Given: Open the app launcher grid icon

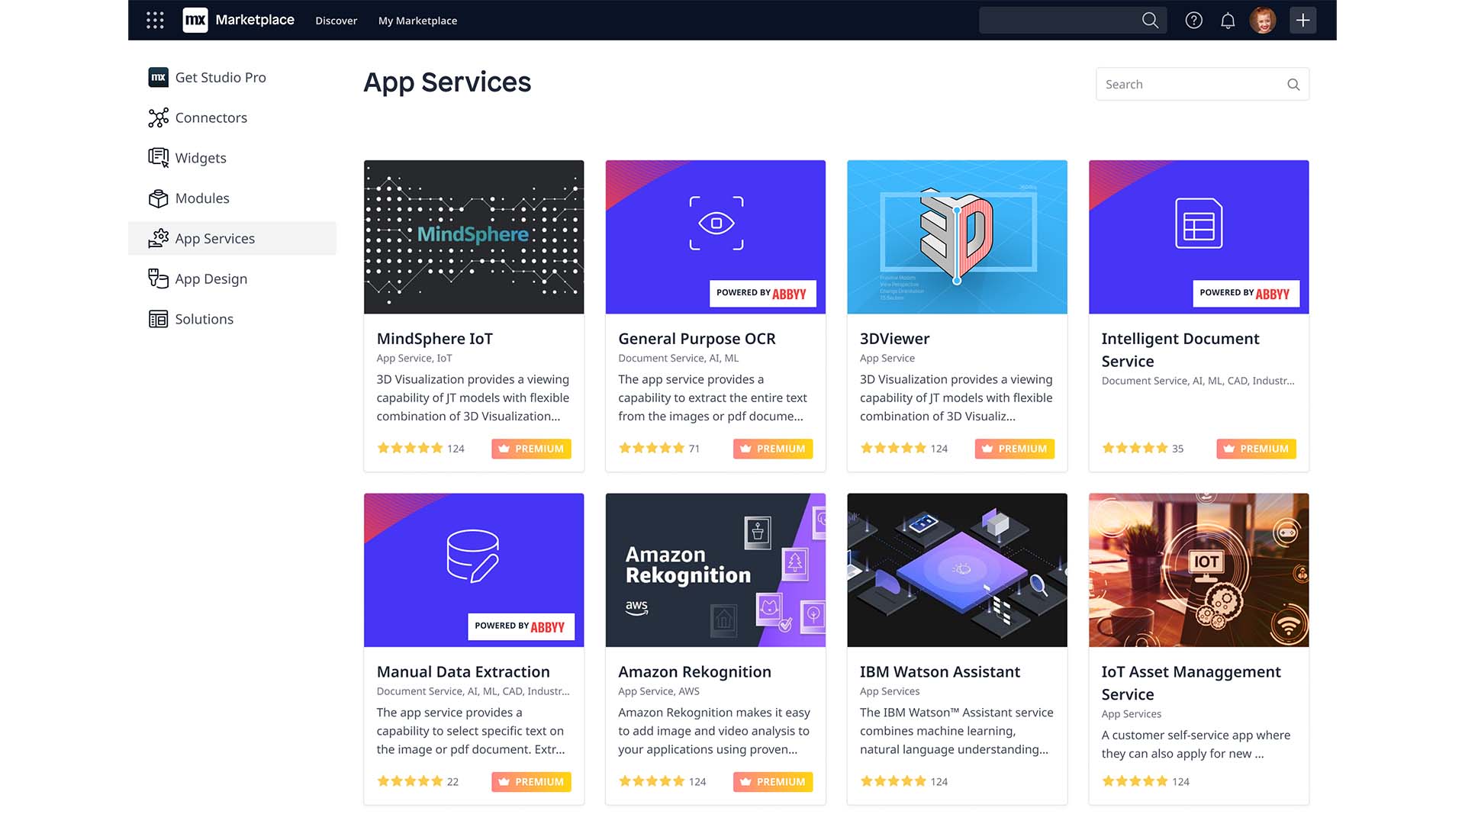Looking at the screenshot, I should click(x=155, y=20).
